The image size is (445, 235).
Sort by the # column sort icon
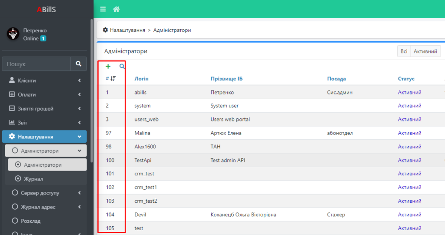(113, 79)
